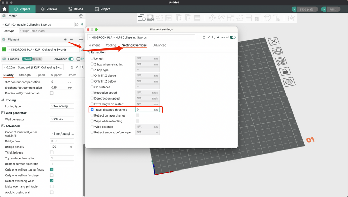Open the Wall generator dropdown
Image resolution: width=348 pixels, height=197 pixels.
click(62, 119)
